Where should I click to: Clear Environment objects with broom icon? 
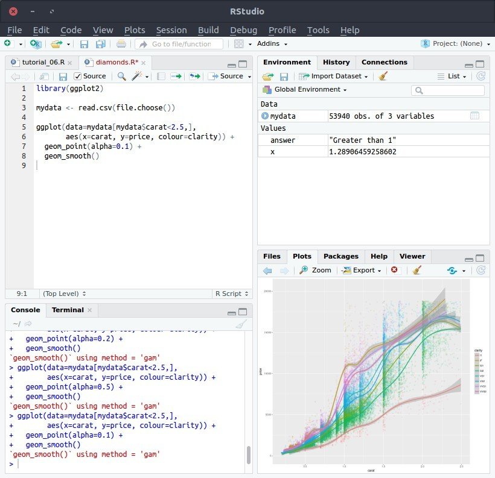pyautogui.click(x=383, y=76)
